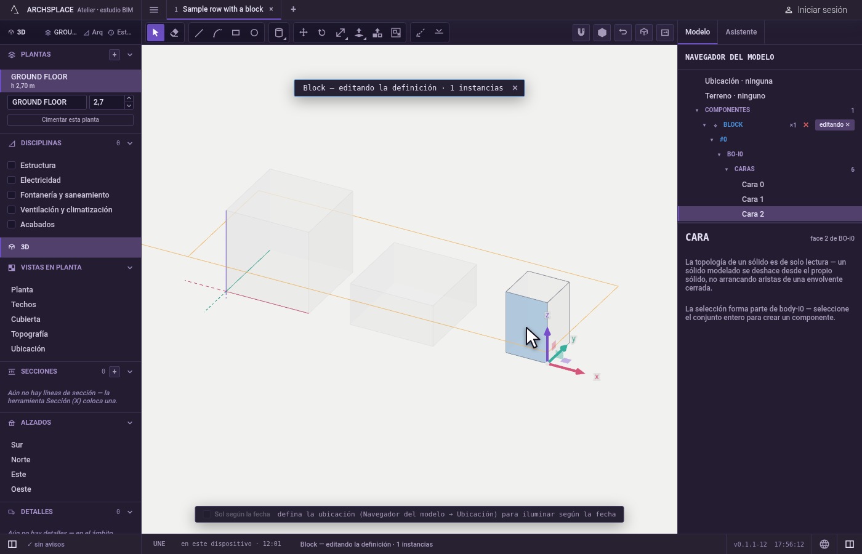The width and height of the screenshot is (862, 554).
Task: Collapse the CARAS tree node
Action: pyautogui.click(x=727, y=169)
